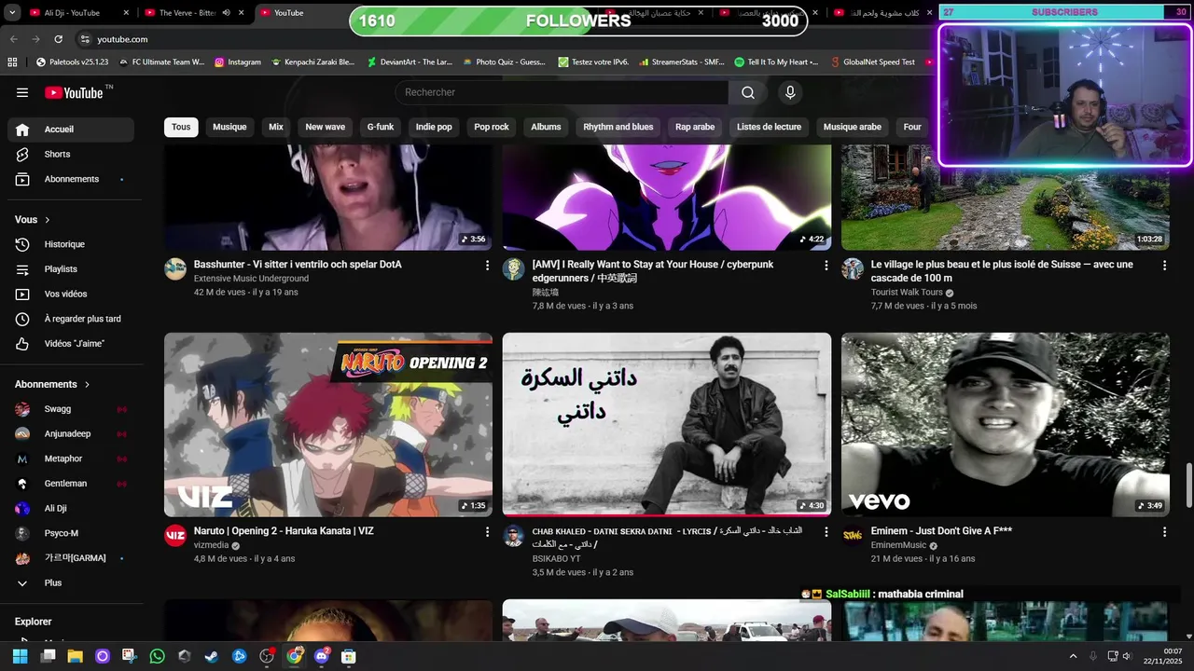Click the Rechercher search field
The width and height of the screenshot is (1194, 671).
click(x=562, y=92)
